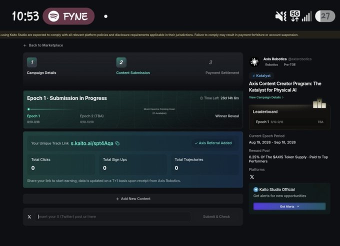Click the Total Trajectories stat card

click(204, 164)
